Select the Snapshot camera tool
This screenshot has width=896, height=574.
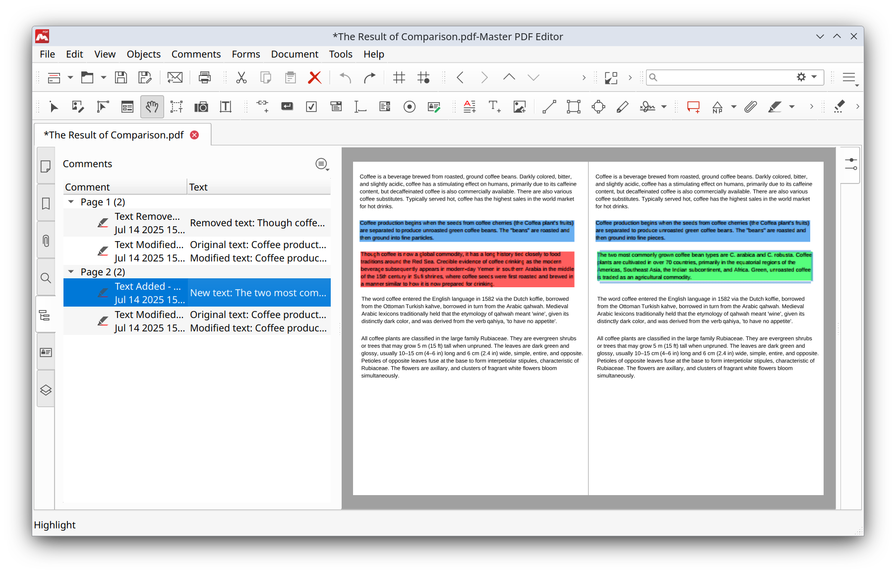201,107
